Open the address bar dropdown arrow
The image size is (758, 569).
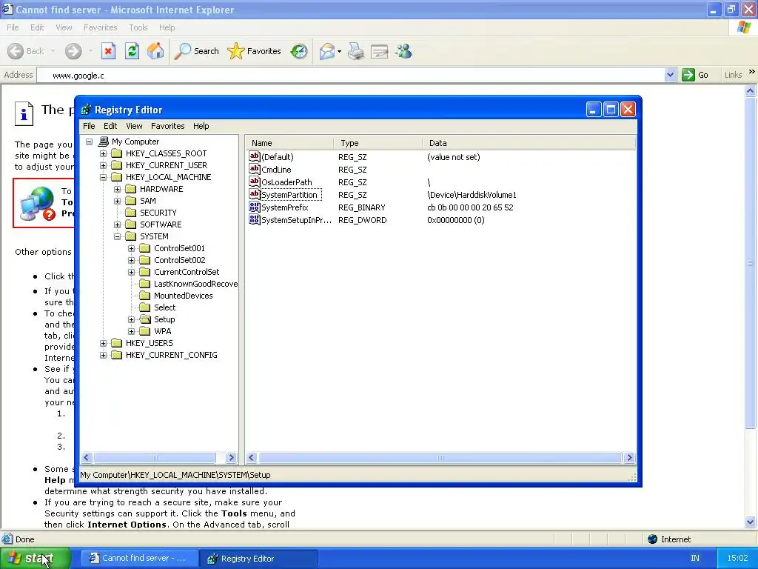[669, 75]
